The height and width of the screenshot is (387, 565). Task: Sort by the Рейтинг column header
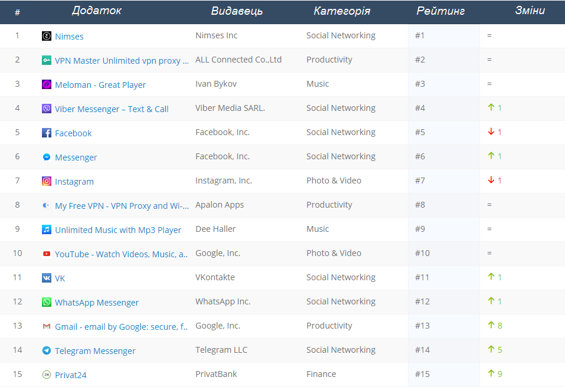pos(440,11)
